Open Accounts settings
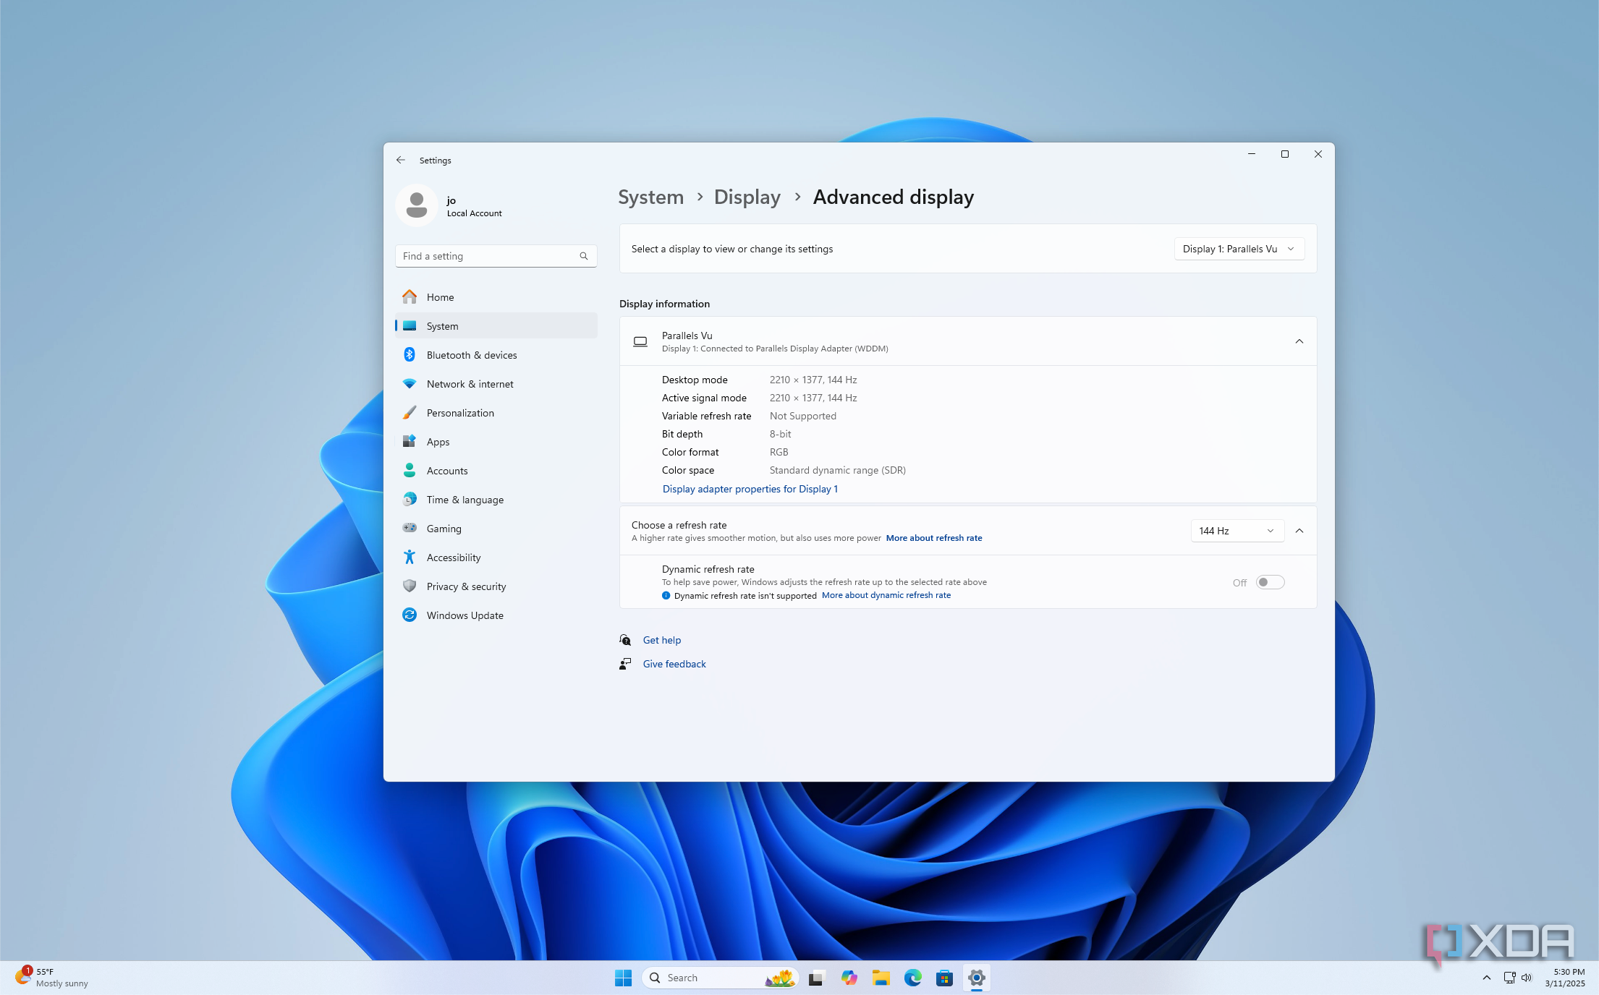Image resolution: width=1599 pixels, height=995 pixels. pos(496,471)
